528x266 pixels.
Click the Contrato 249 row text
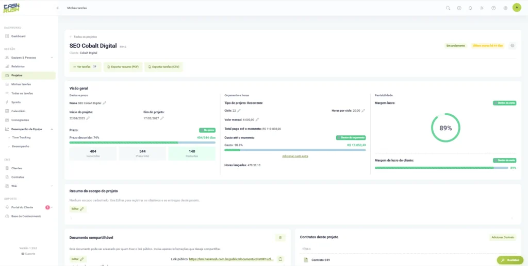pos(321,260)
